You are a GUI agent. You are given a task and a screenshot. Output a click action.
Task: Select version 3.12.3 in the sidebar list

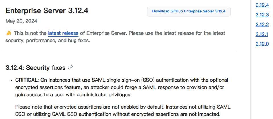click(x=262, y=15)
